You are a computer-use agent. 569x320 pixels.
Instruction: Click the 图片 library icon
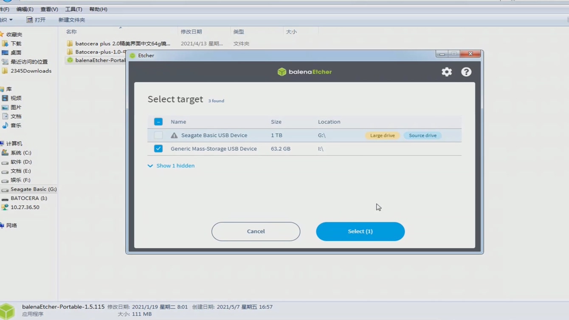[x=5, y=107]
